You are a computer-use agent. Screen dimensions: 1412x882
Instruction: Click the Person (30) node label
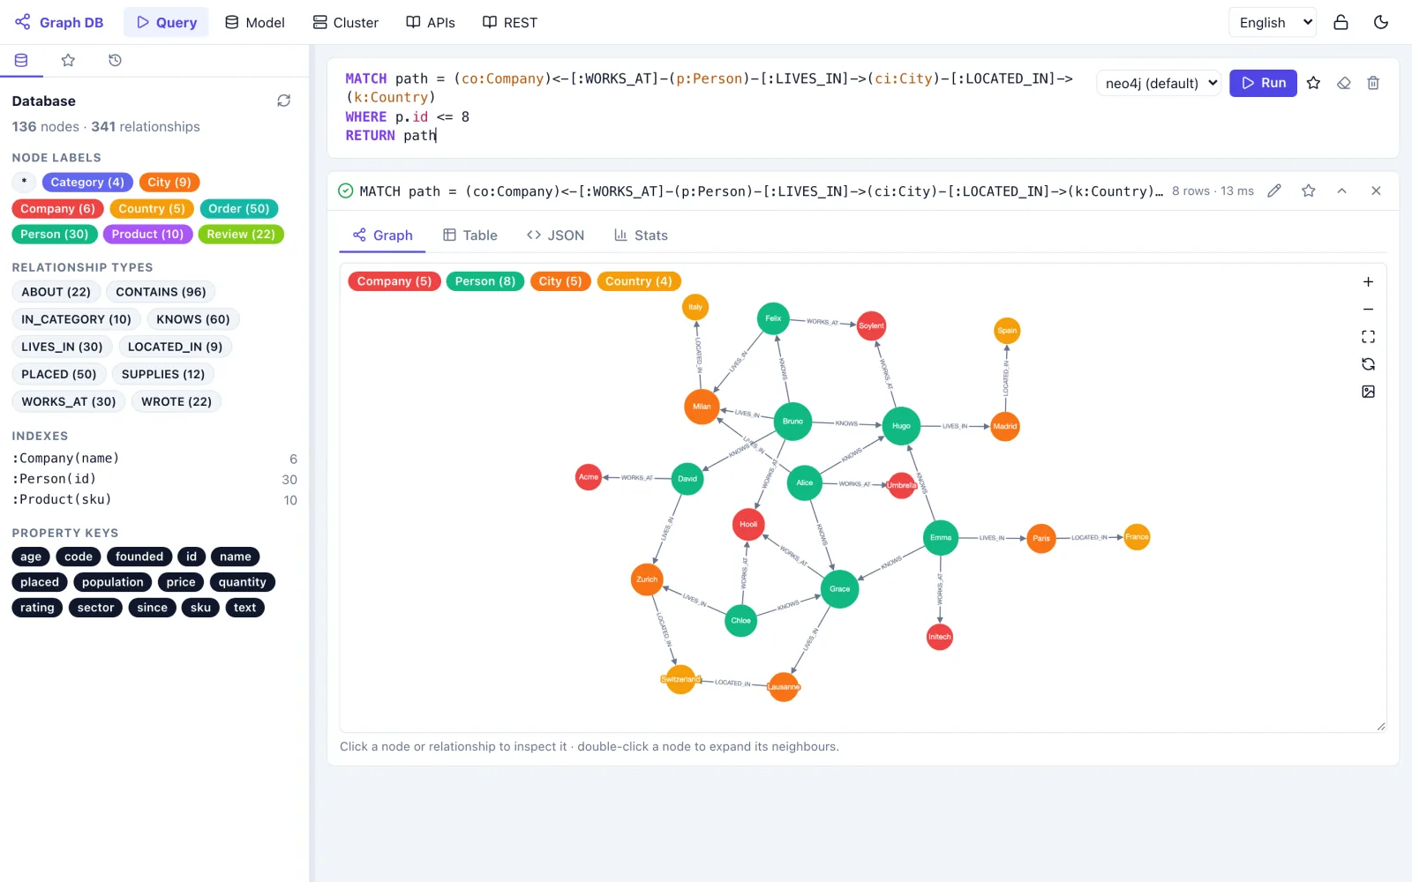click(55, 235)
